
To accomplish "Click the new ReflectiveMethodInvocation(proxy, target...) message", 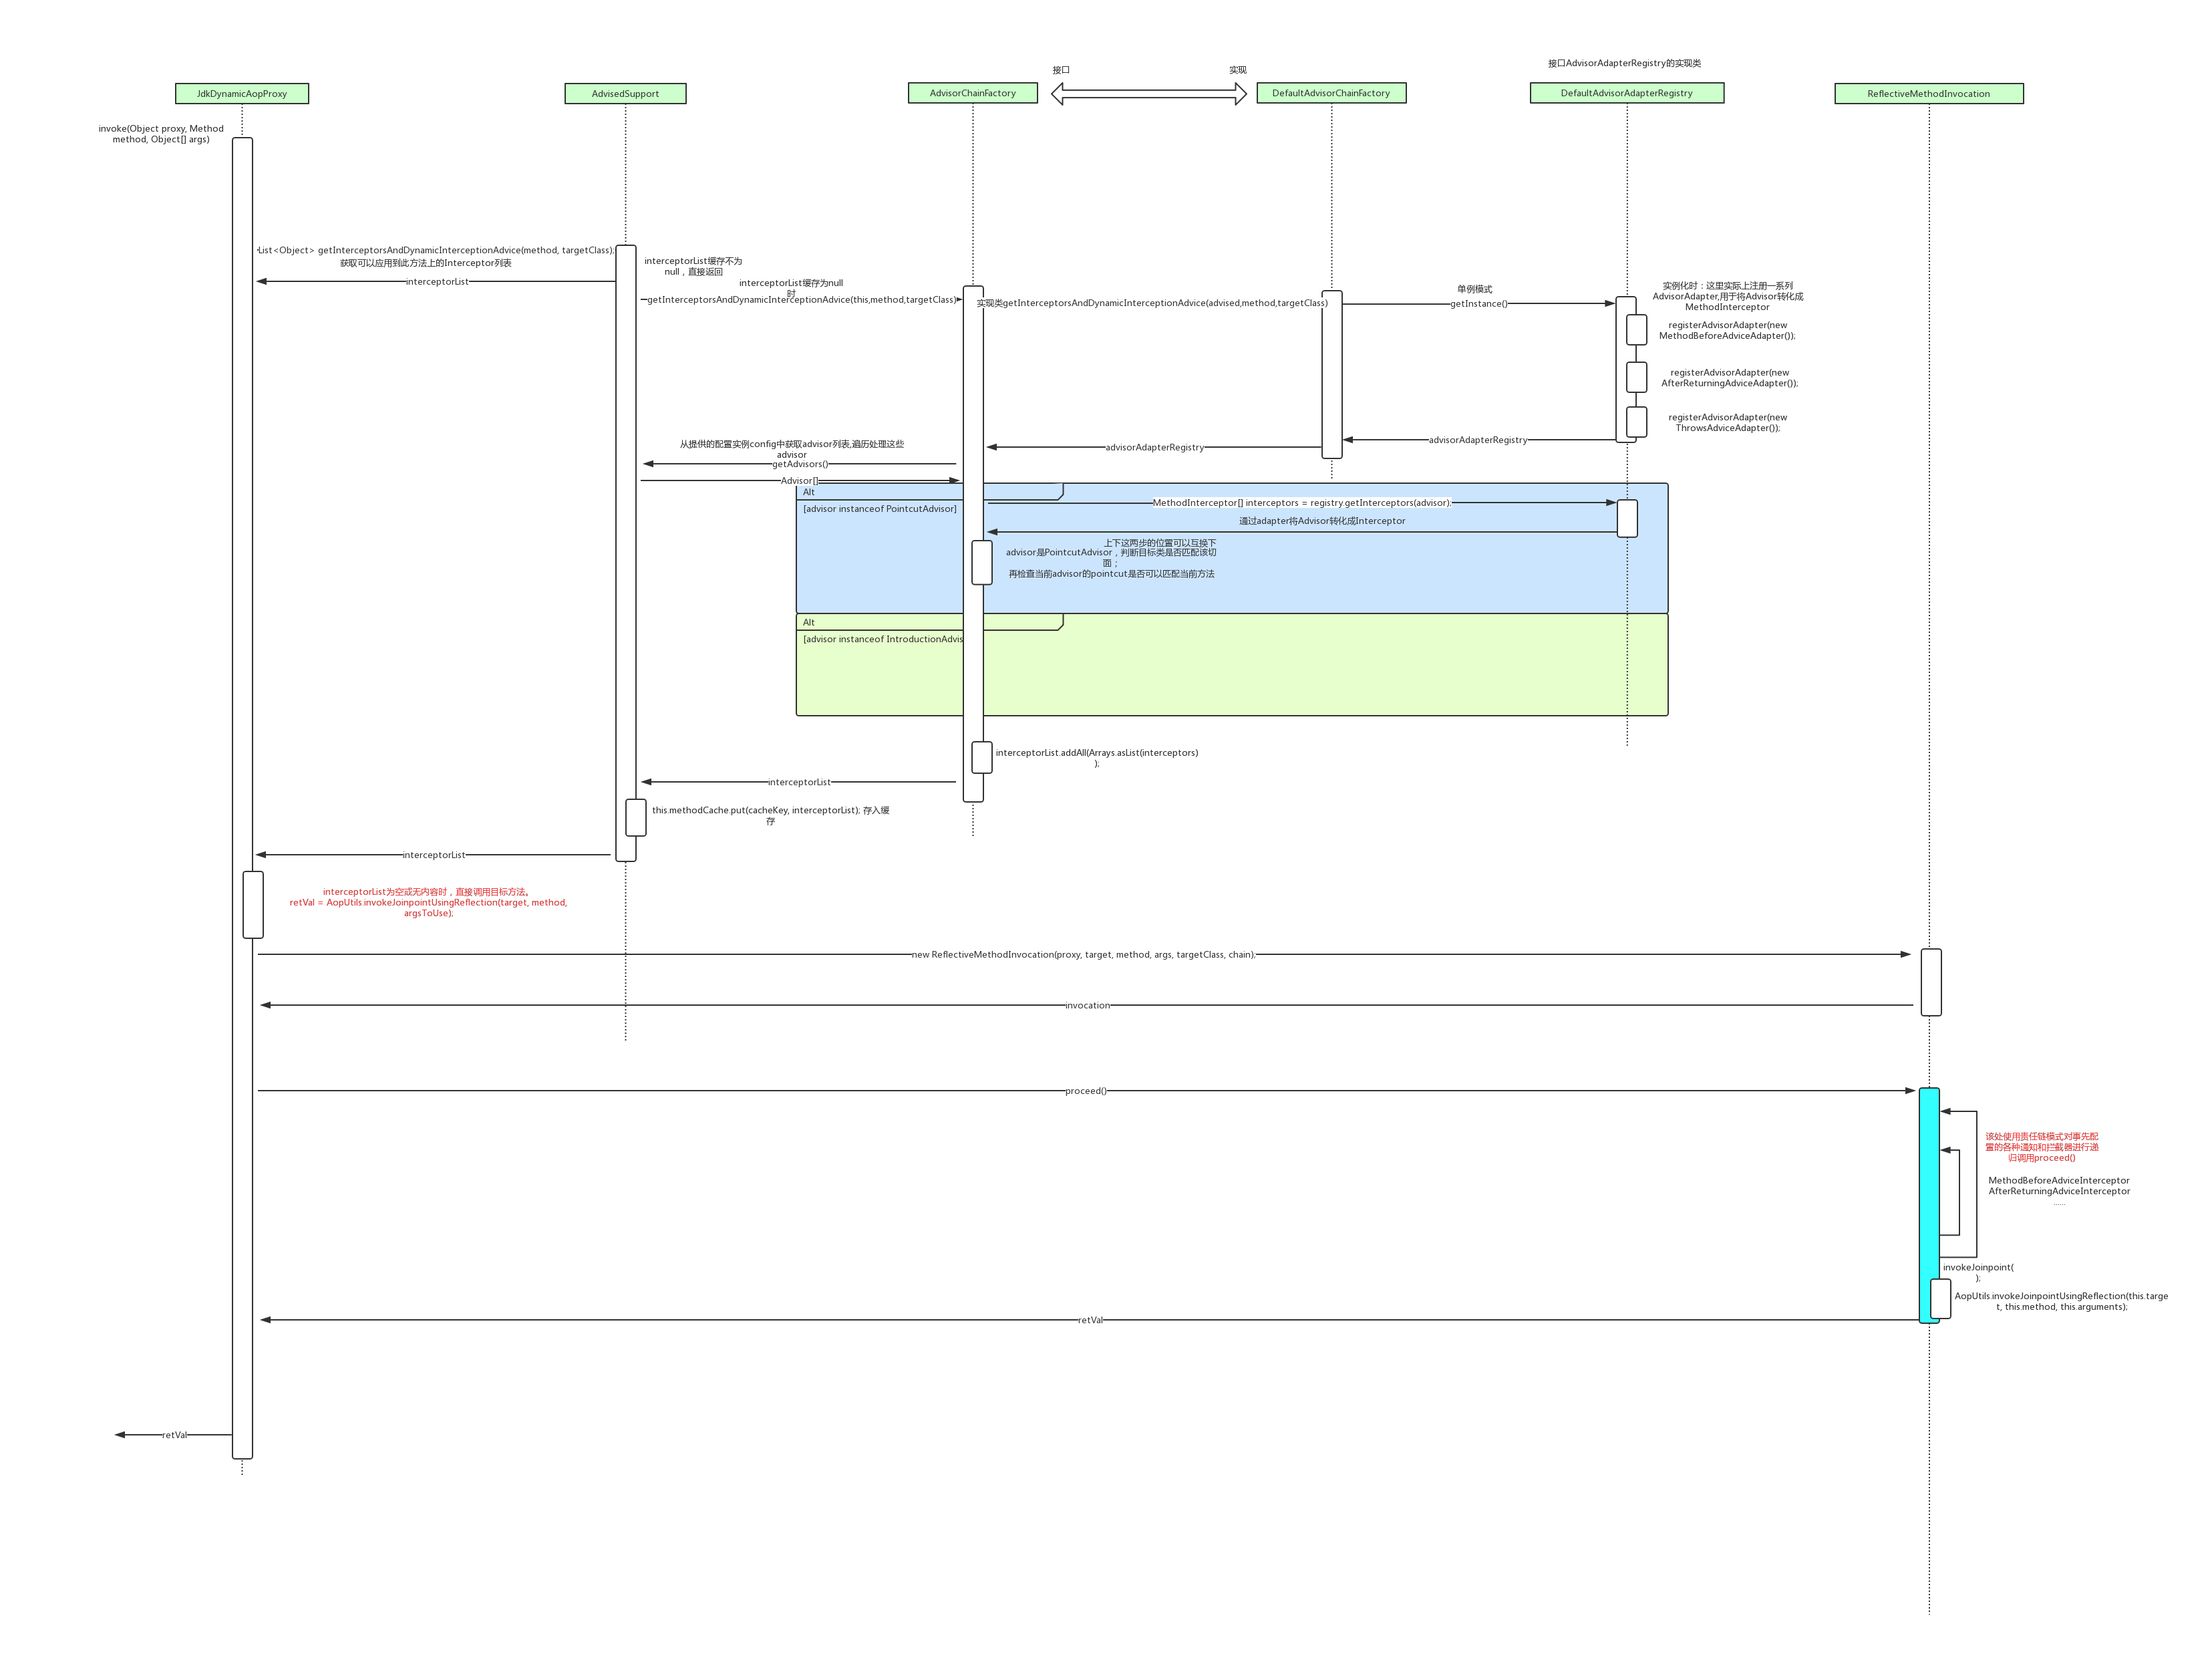I will pos(1083,954).
